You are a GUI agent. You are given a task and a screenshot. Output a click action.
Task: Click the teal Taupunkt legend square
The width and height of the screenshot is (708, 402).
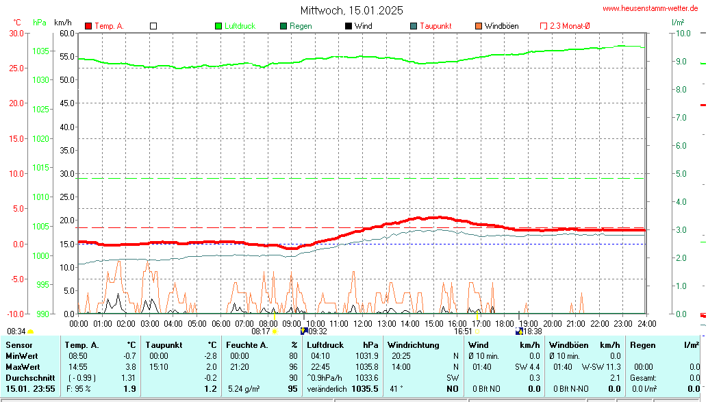tap(414, 26)
